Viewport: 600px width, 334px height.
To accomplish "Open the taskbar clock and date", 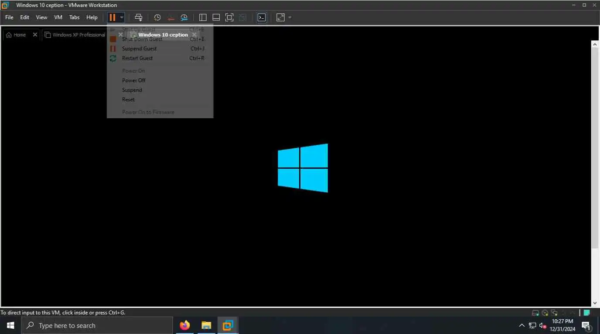I will coord(562,325).
